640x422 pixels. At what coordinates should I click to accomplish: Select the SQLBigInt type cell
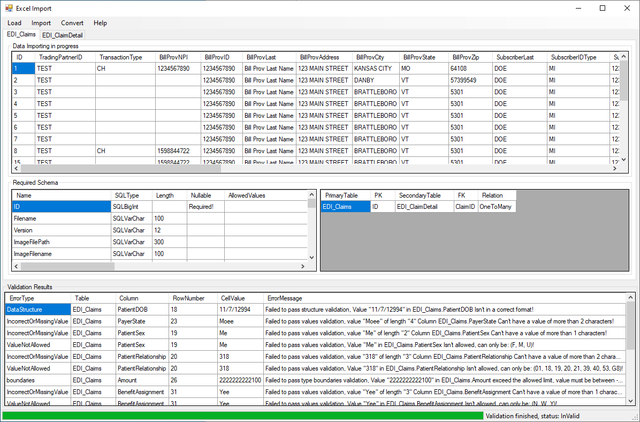[x=131, y=207]
